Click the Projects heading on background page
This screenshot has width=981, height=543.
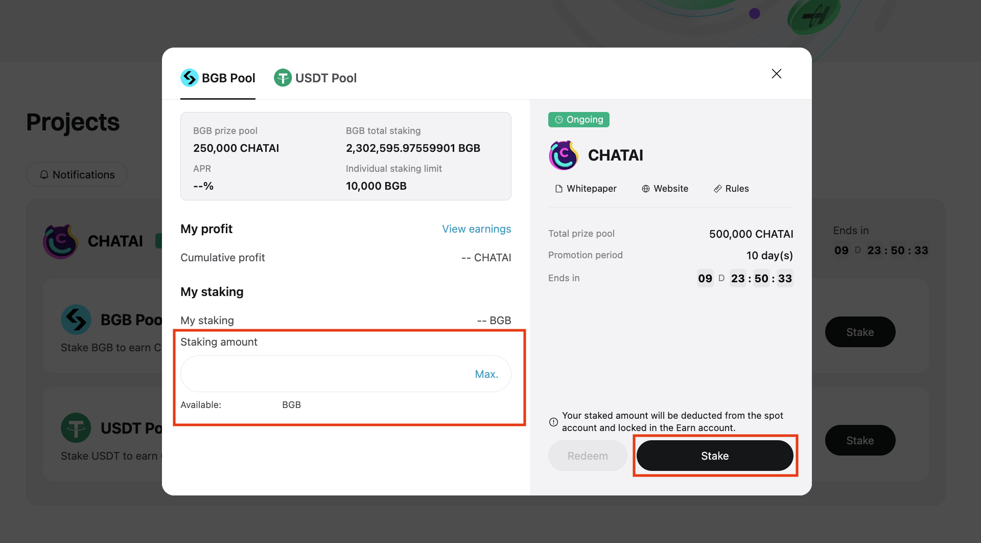pyautogui.click(x=73, y=122)
